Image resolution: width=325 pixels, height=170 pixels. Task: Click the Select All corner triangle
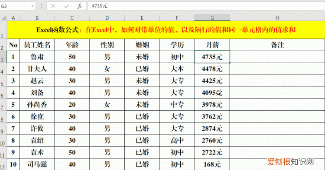3,18
